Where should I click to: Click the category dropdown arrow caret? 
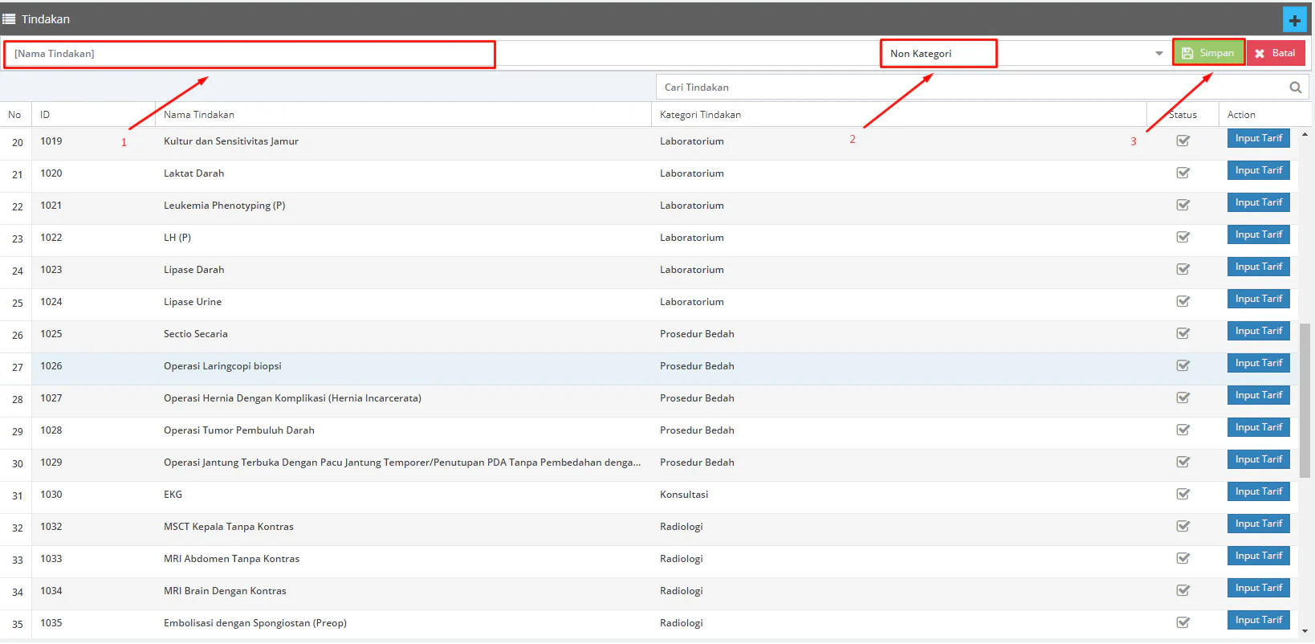pyautogui.click(x=1158, y=54)
